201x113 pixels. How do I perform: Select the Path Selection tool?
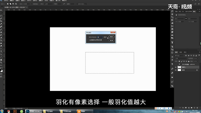pos(1,54)
